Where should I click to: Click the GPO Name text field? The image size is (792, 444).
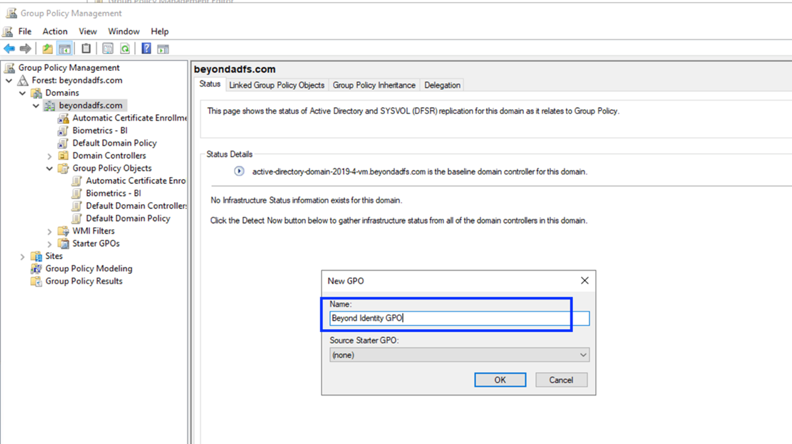(x=459, y=318)
